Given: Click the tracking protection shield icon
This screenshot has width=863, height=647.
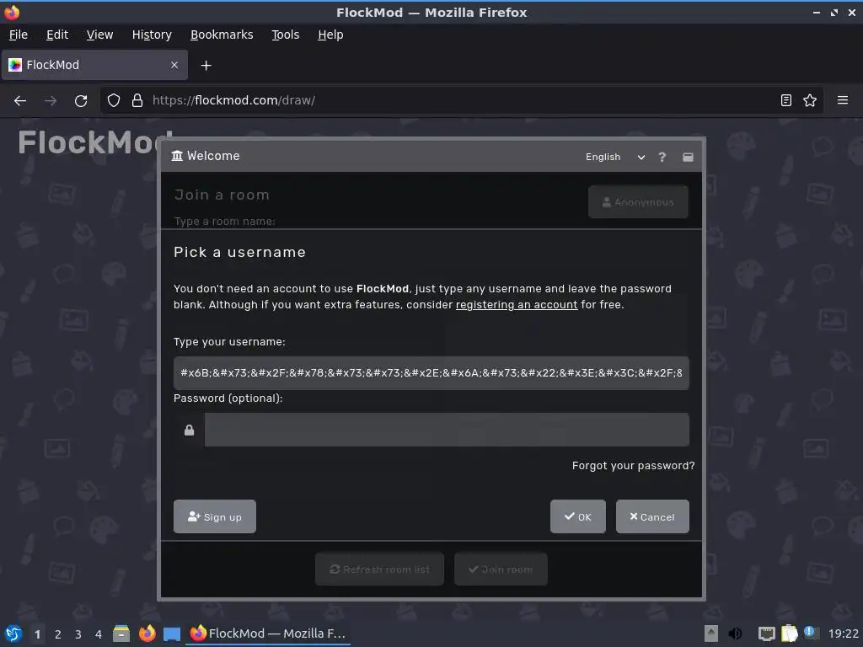Looking at the screenshot, I should (x=114, y=100).
